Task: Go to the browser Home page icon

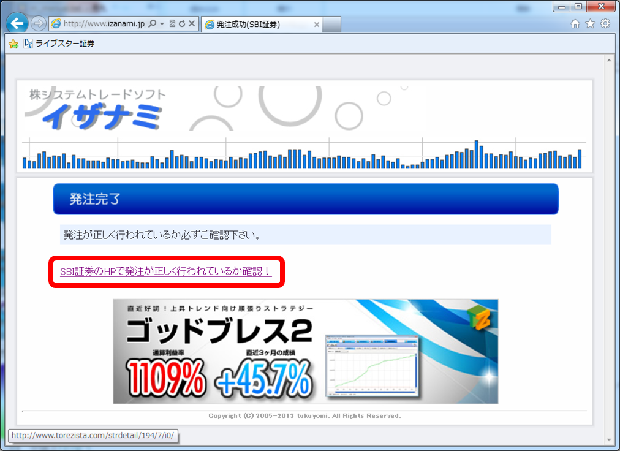Action: click(x=575, y=24)
